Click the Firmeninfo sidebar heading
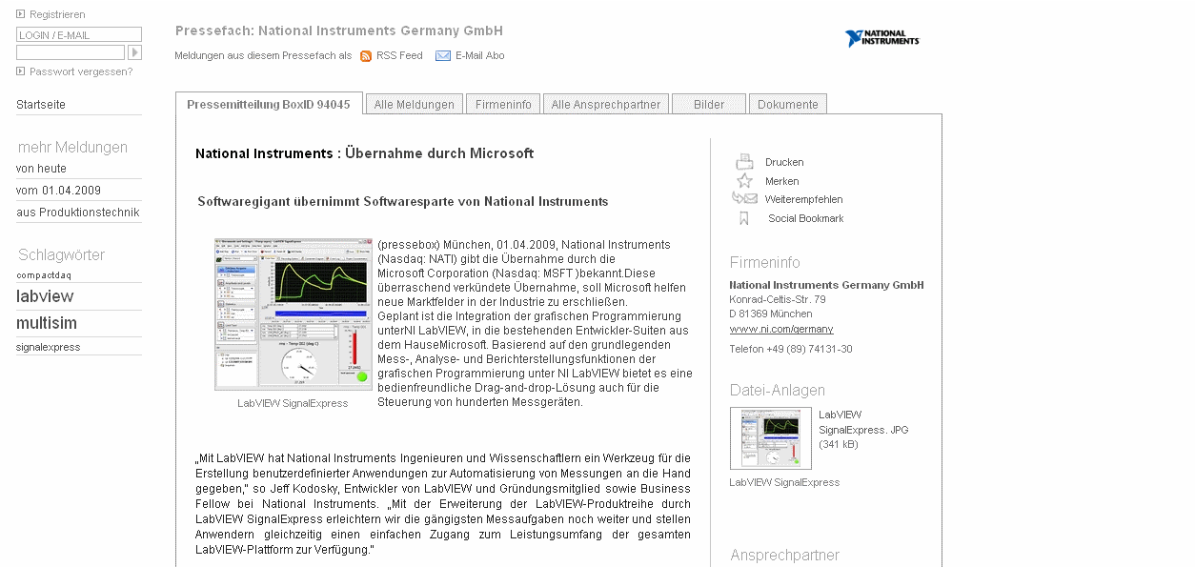Image resolution: width=1195 pixels, height=567 pixels. click(765, 262)
